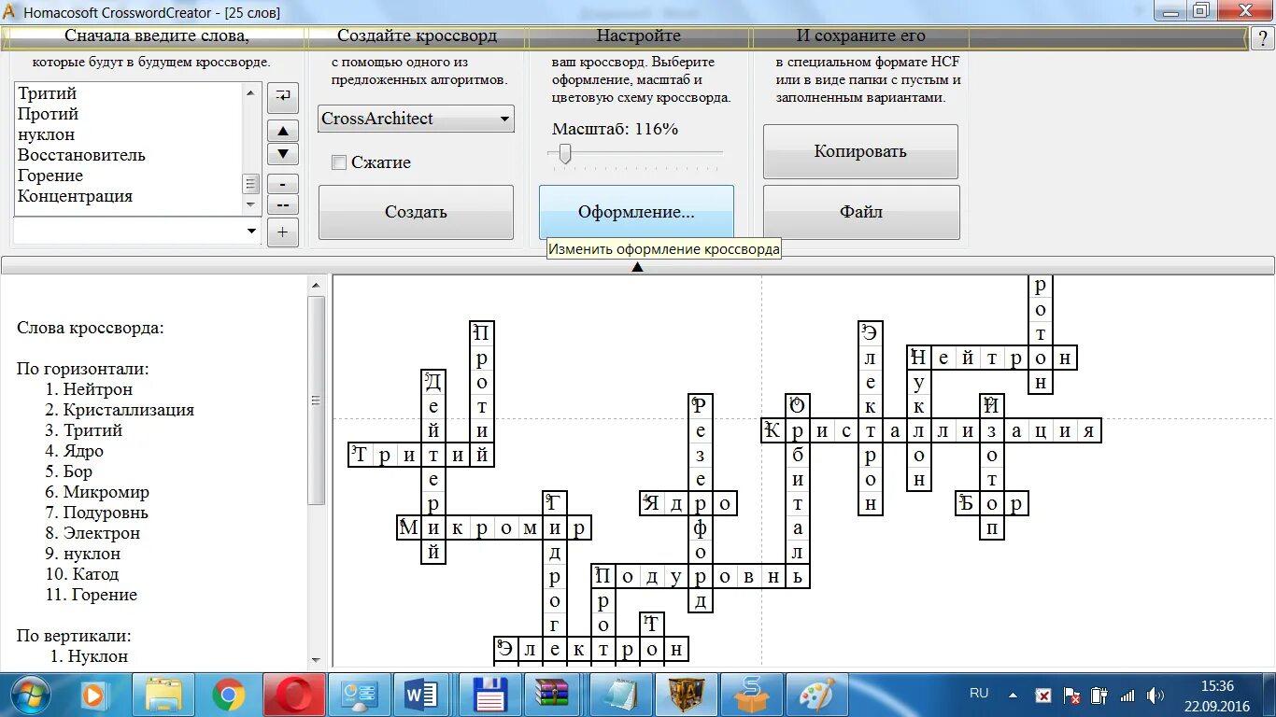Viewport: 1276px width, 717px height.
Task: Move selected word down in list
Action: tap(283, 153)
